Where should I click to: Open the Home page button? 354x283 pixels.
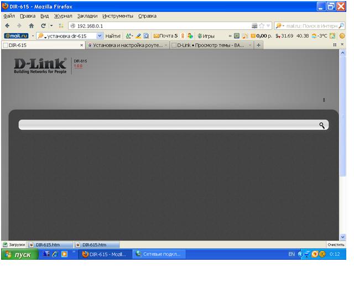pos(32,26)
